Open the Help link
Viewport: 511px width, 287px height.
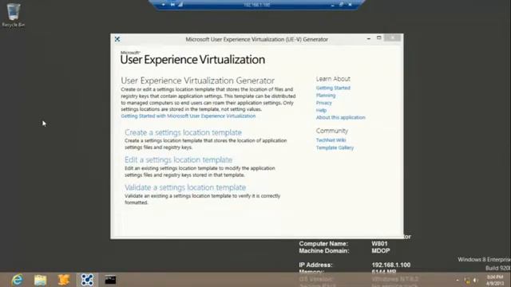(321, 110)
